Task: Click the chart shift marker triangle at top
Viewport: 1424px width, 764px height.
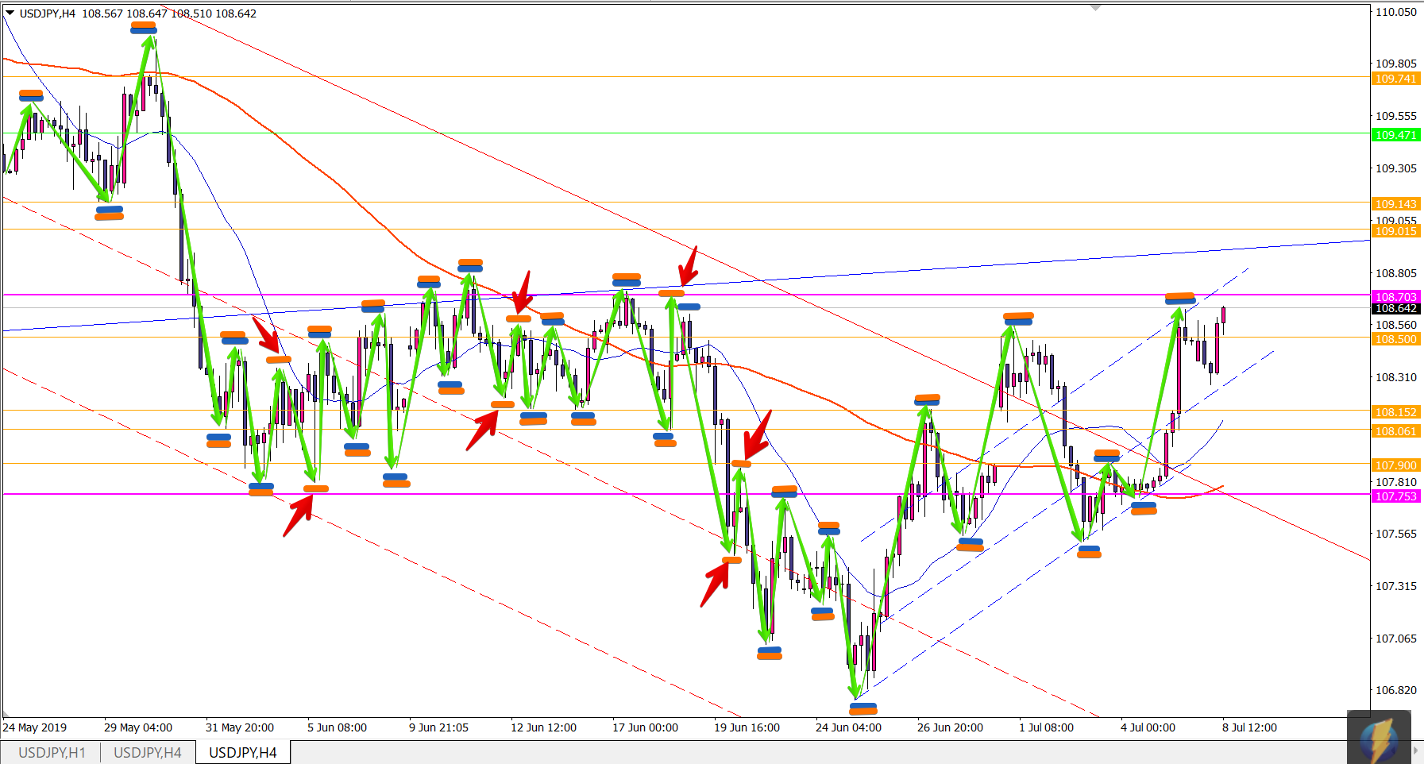Action: click(1096, 8)
